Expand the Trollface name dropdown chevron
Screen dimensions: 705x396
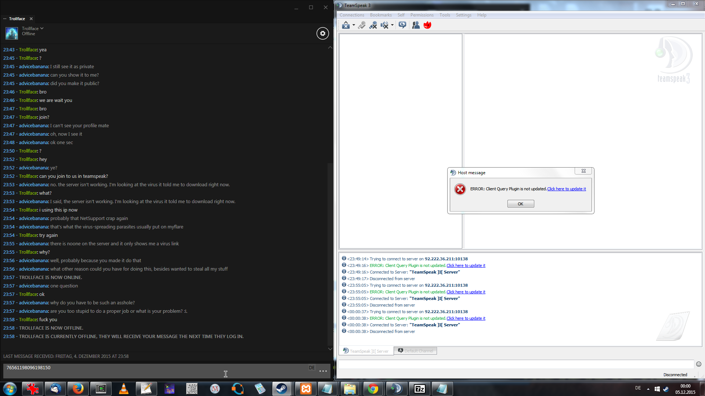coord(42,28)
